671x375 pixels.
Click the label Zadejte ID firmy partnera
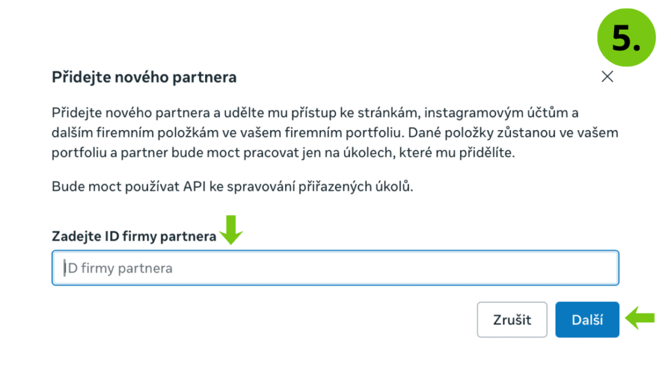click(134, 237)
